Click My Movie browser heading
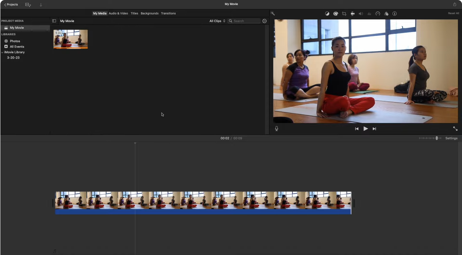The width and height of the screenshot is (462, 255). (x=67, y=21)
